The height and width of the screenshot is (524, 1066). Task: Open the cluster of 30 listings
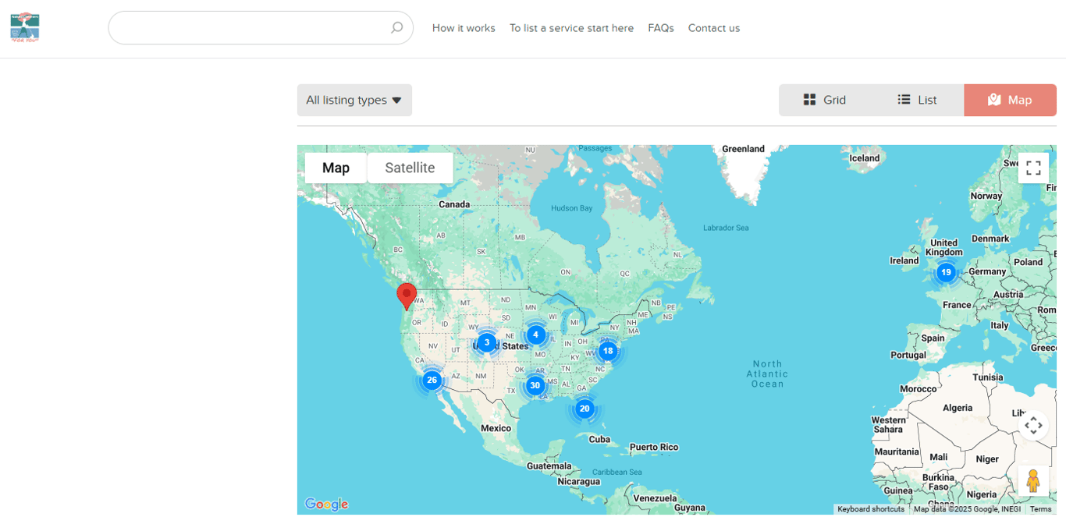tap(535, 385)
